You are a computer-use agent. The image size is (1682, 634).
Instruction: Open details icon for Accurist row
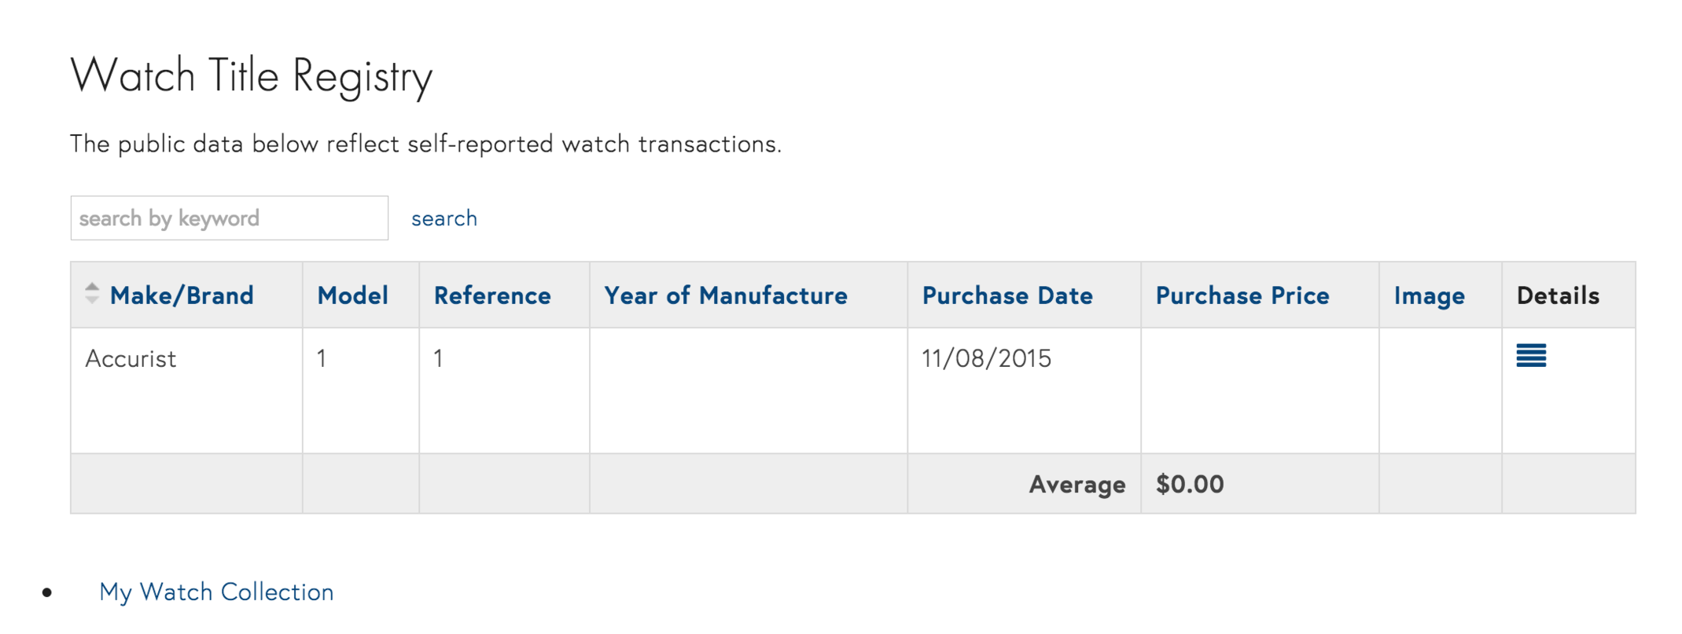click(1530, 355)
